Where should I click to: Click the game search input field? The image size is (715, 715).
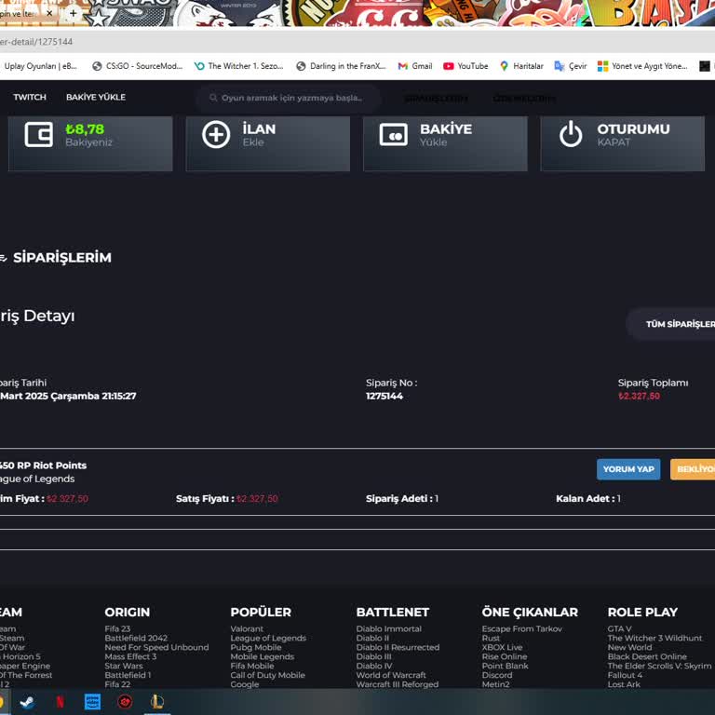(289, 98)
